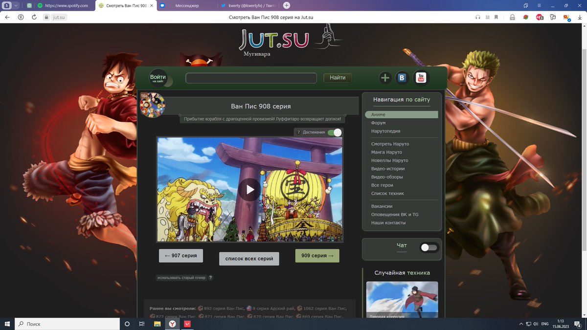Click the headphones read-aloud icon
This screenshot has width=587, height=330.
pos(478,17)
